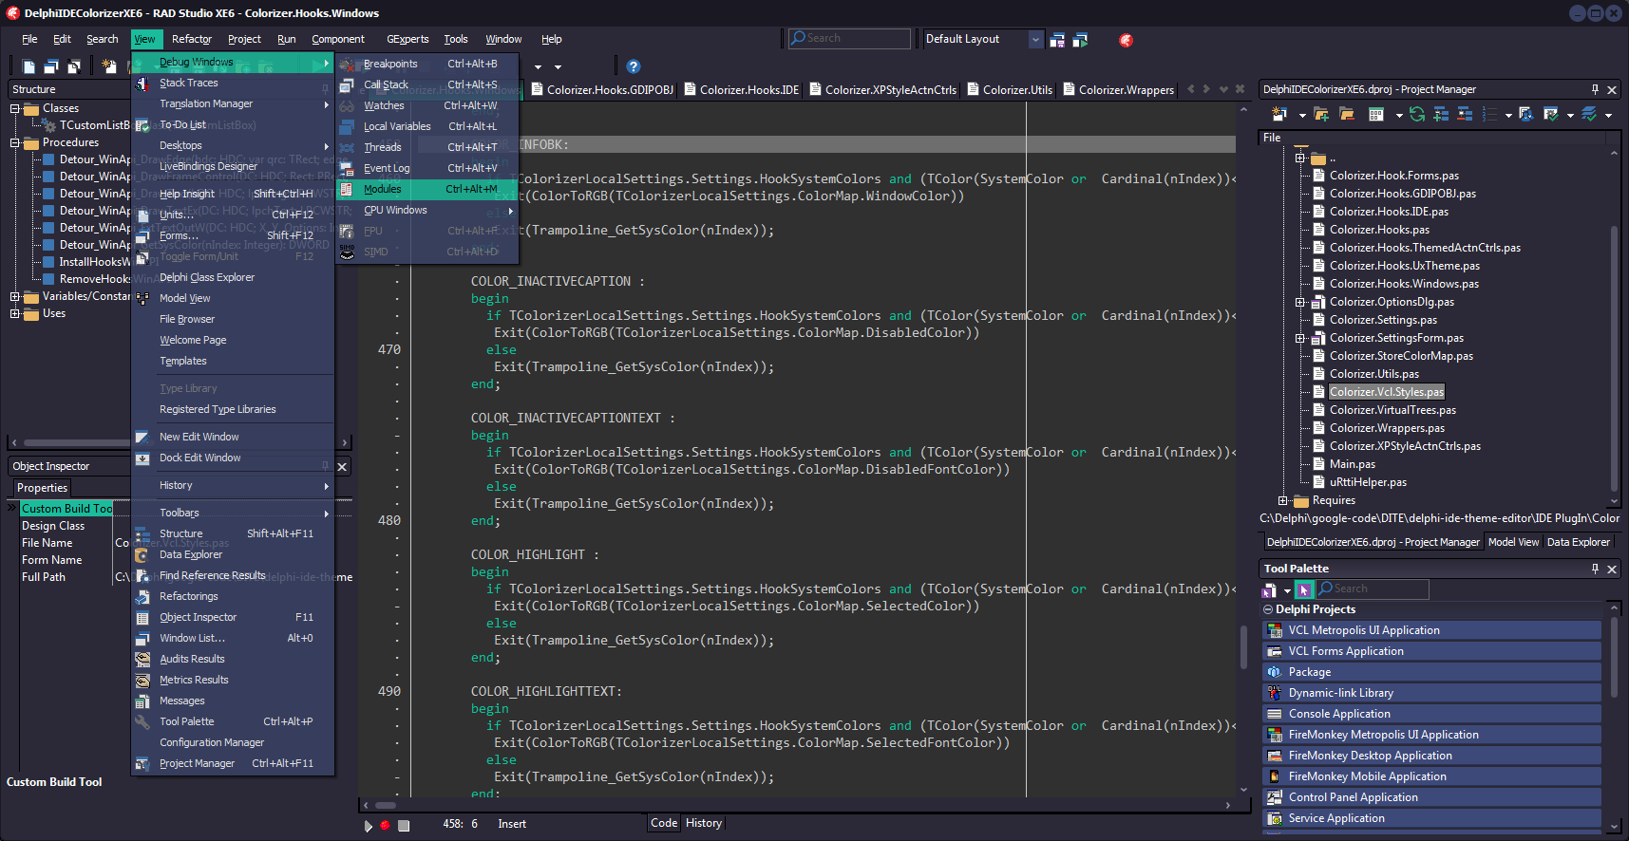The width and height of the screenshot is (1629, 841).
Task: Select Modules in Debug Windows submenu
Action: (x=427, y=189)
